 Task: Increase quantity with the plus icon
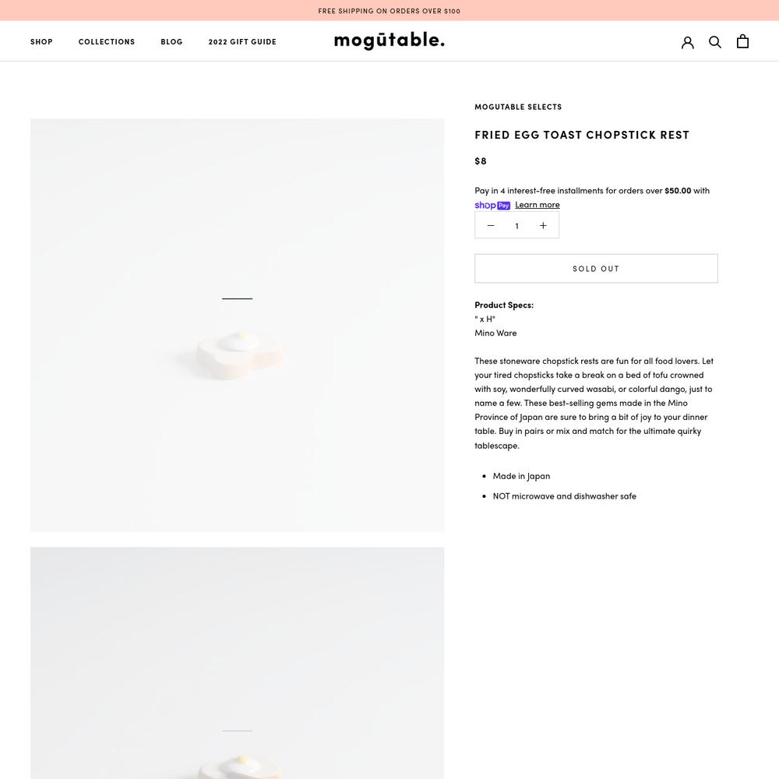(x=543, y=226)
